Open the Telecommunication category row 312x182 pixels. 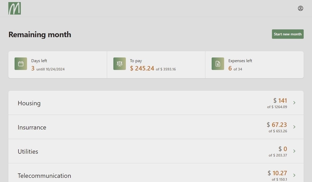click(156, 173)
